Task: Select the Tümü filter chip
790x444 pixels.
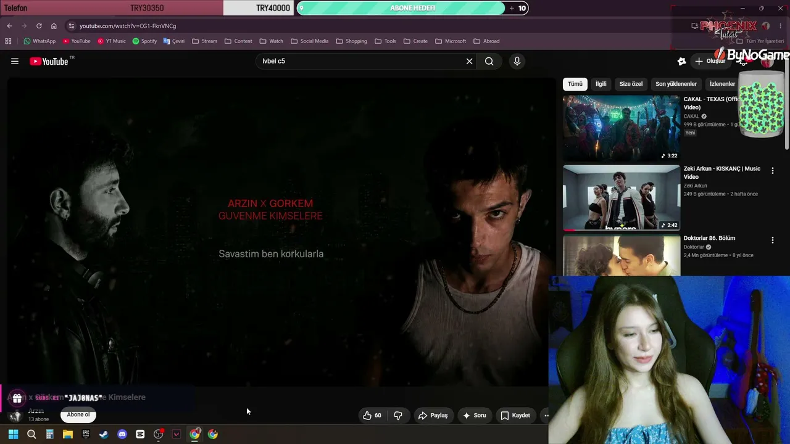Action: click(575, 84)
